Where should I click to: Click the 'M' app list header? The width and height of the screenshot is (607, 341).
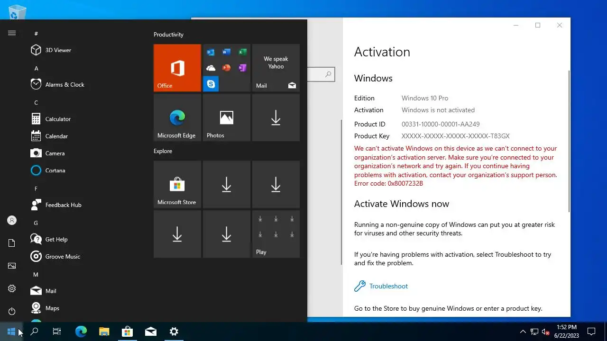36,274
